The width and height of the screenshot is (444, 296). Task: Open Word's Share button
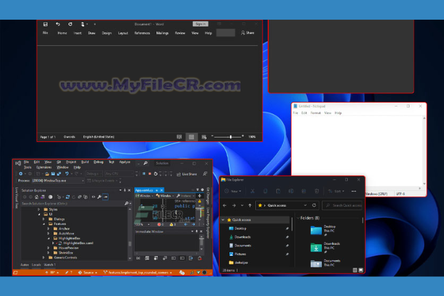pyautogui.click(x=248, y=33)
